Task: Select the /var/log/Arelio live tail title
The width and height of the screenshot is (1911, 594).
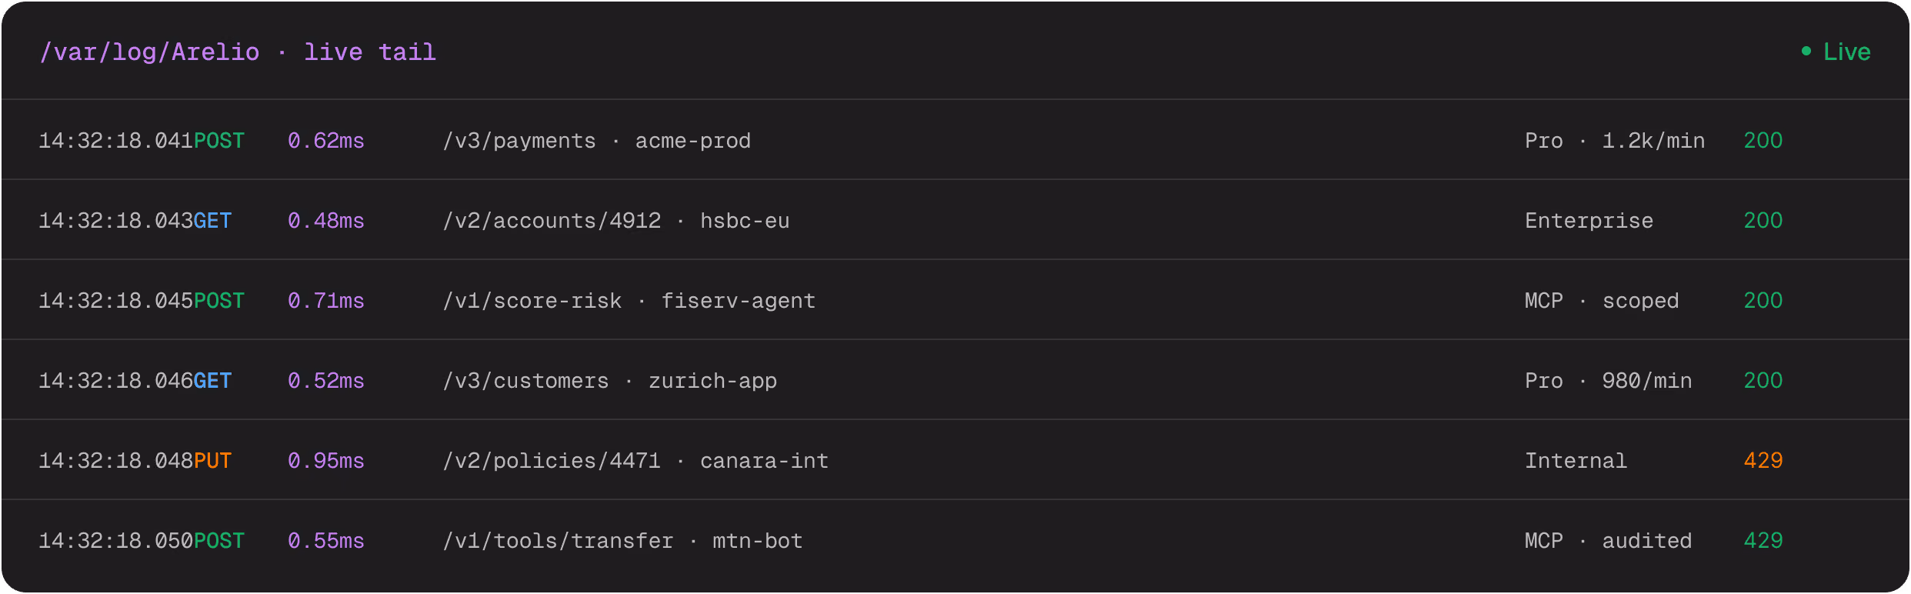Action: [x=238, y=52]
